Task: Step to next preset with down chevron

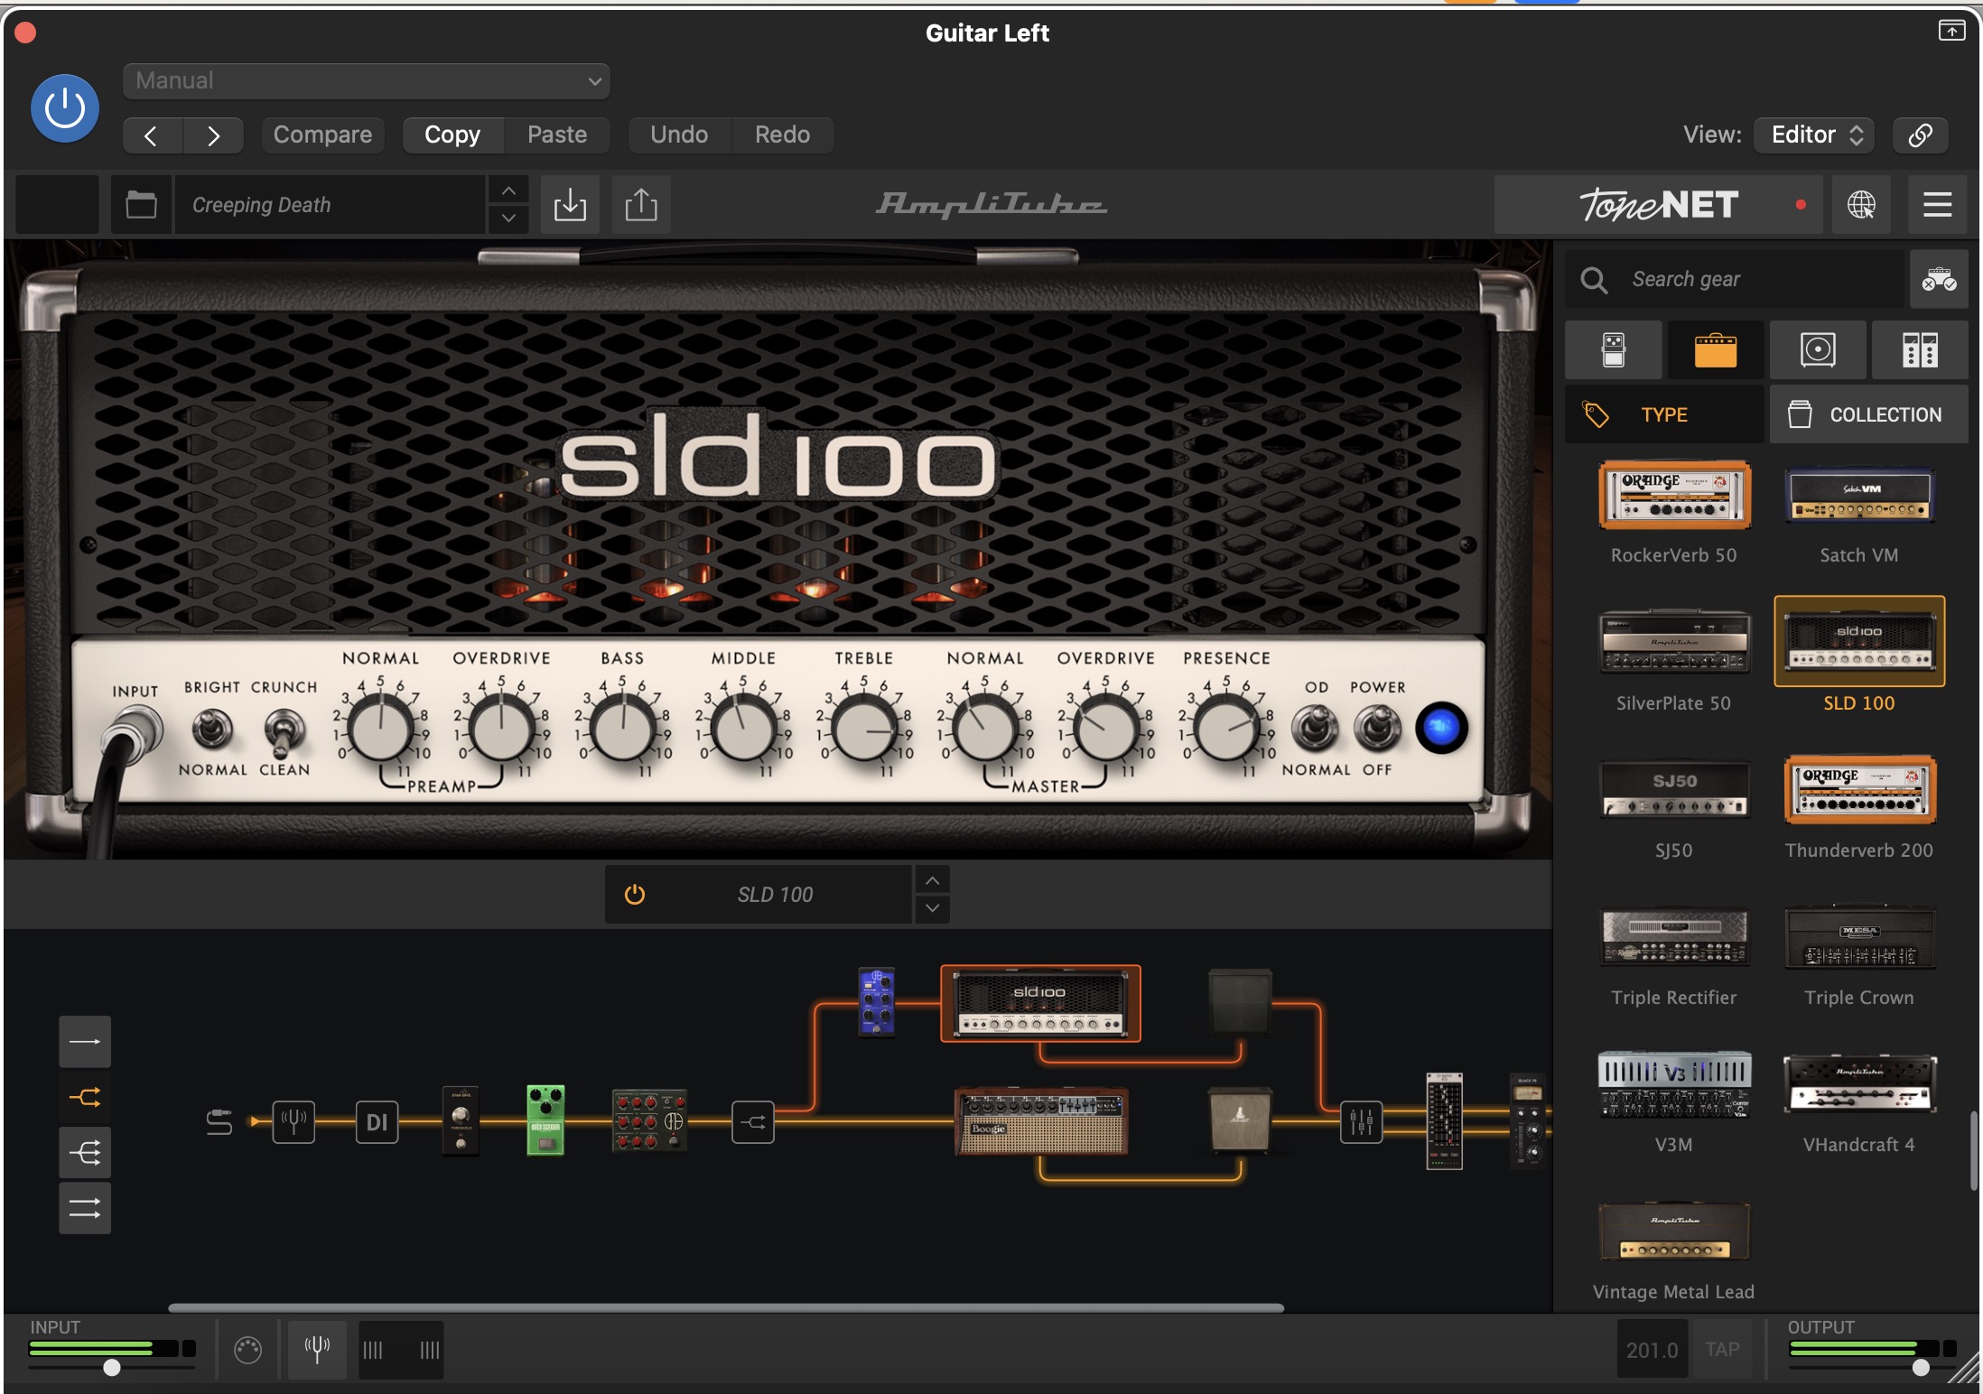Action: (x=508, y=218)
